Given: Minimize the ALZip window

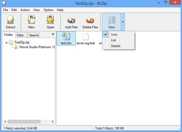Looking at the screenshot, I should 159,3.
